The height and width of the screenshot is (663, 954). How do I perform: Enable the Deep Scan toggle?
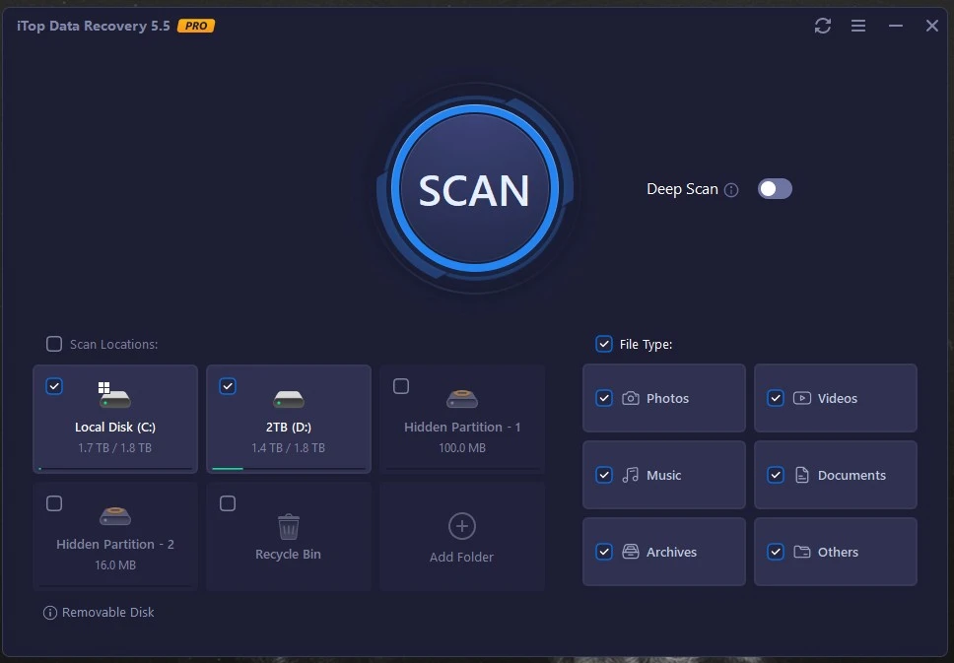[x=775, y=189]
